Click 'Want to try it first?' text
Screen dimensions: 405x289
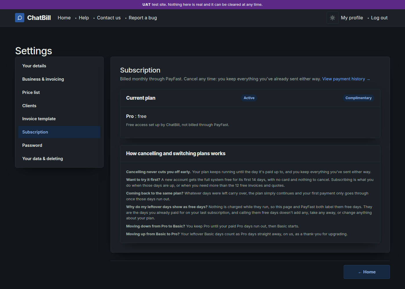pyautogui.click(x=143, y=180)
